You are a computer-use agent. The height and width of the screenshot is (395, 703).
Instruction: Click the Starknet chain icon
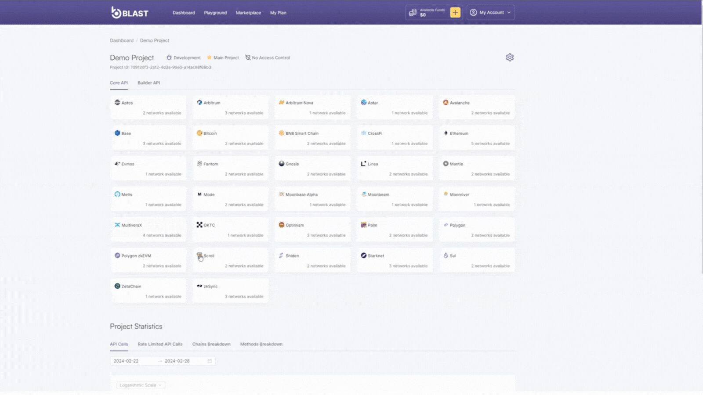363,255
